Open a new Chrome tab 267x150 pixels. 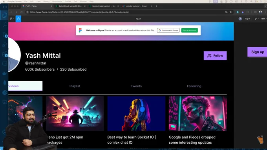(157, 6)
